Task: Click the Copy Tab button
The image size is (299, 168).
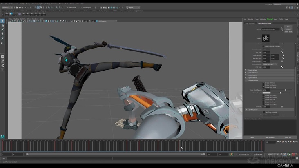Action: click(288, 137)
